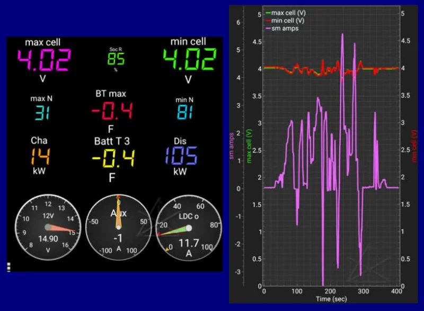The image size is (424, 311).
Task: Click the tallest purple peak in the graph
Action: (x=342, y=35)
